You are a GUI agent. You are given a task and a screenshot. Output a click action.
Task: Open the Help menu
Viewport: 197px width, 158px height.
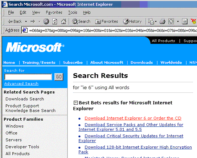(87, 12)
